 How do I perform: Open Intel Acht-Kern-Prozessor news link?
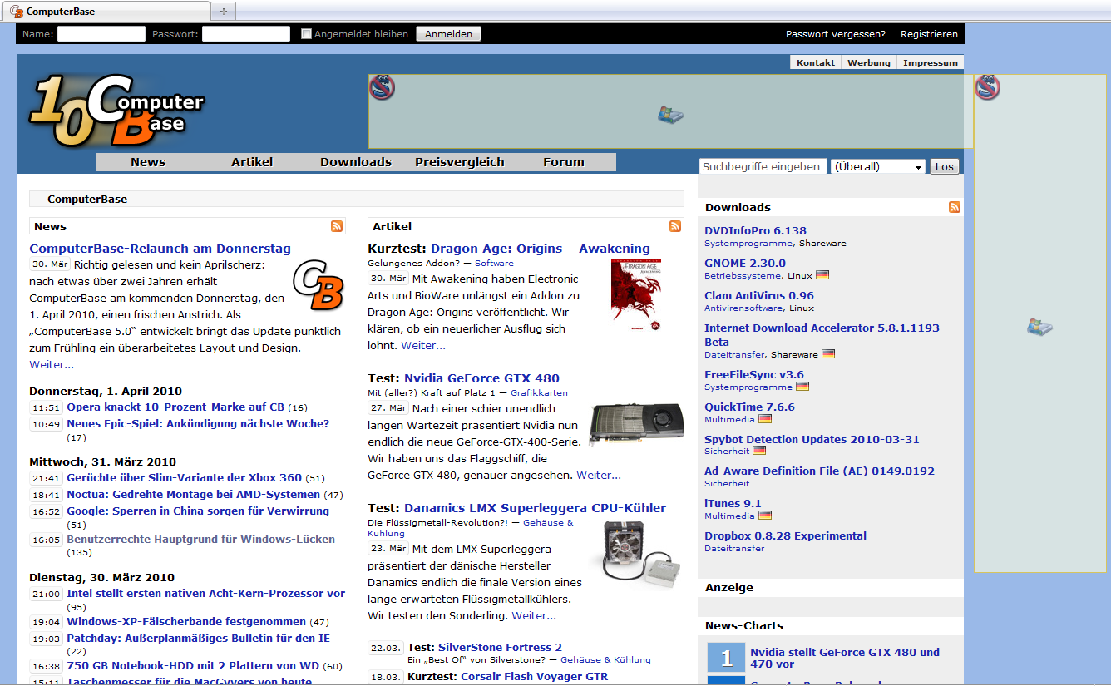point(205,594)
